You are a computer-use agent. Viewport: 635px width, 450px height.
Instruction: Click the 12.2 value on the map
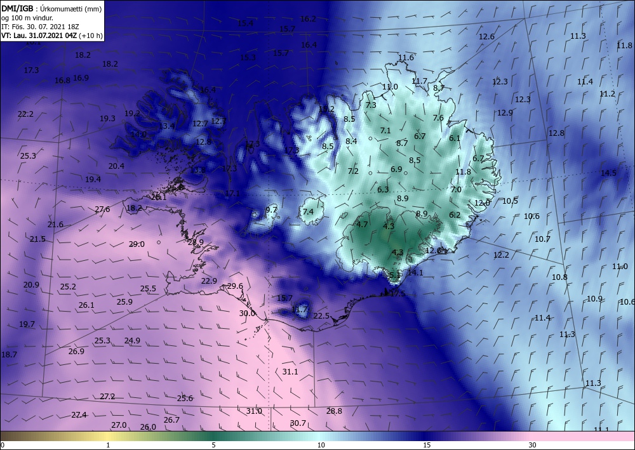(501, 255)
